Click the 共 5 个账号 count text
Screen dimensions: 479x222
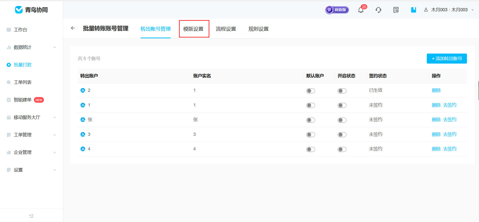tap(89, 59)
